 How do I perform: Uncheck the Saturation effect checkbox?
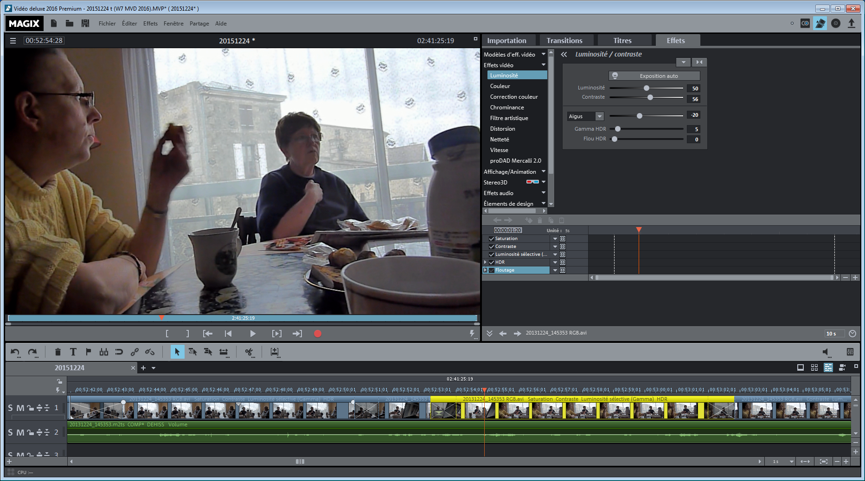click(492, 239)
